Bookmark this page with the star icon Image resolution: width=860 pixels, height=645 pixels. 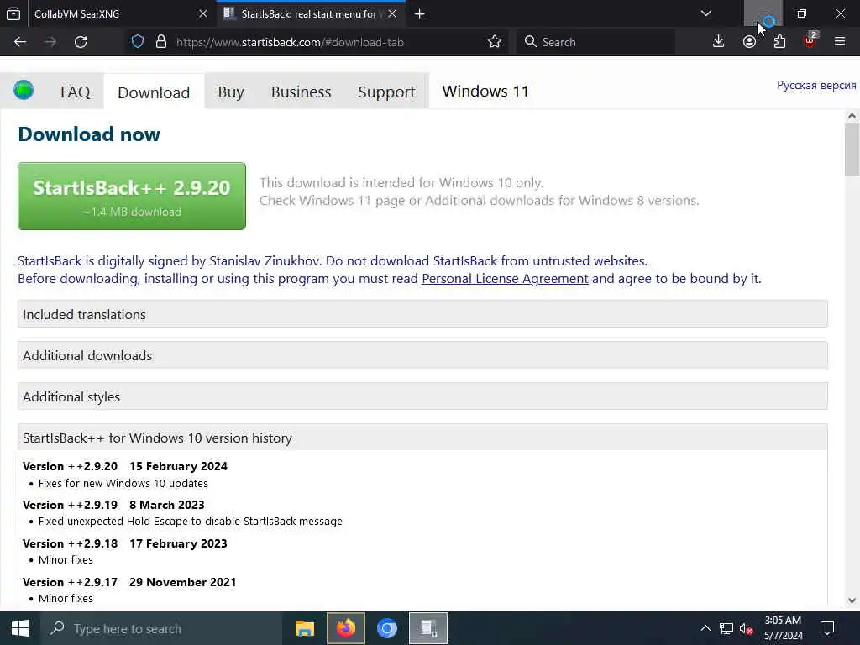pyautogui.click(x=494, y=42)
